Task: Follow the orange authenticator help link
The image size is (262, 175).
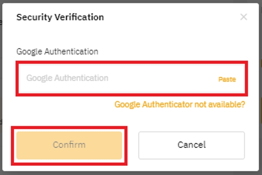Action: point(179,105)
